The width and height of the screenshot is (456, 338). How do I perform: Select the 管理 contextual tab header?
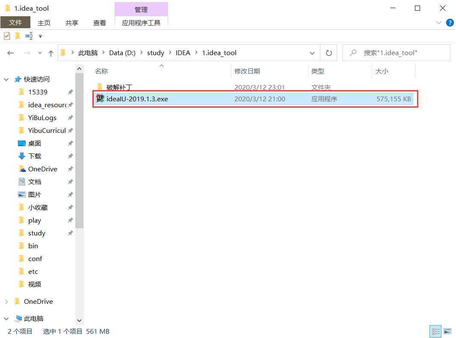pyautogui.click(x=141, y=9)
